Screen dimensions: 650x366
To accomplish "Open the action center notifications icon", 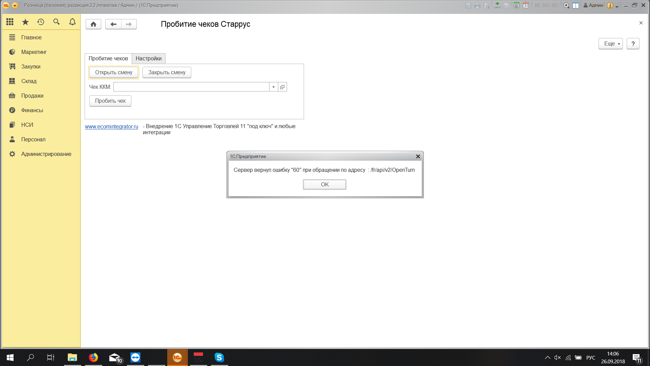I will click(637, 358).
